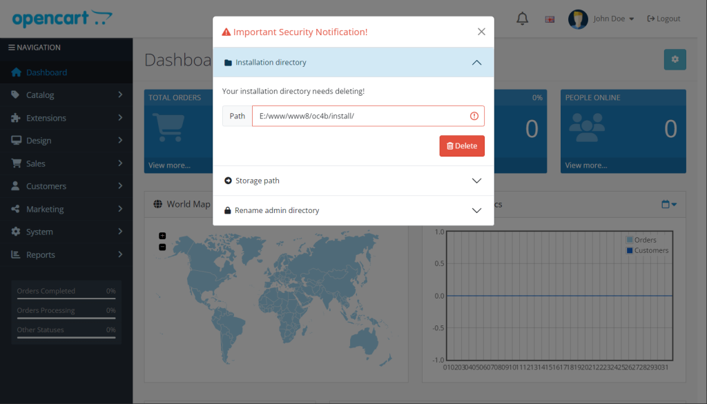Click the installation Path input field
The width and height of the screenshot is (707, 404).
coord(359,115)
